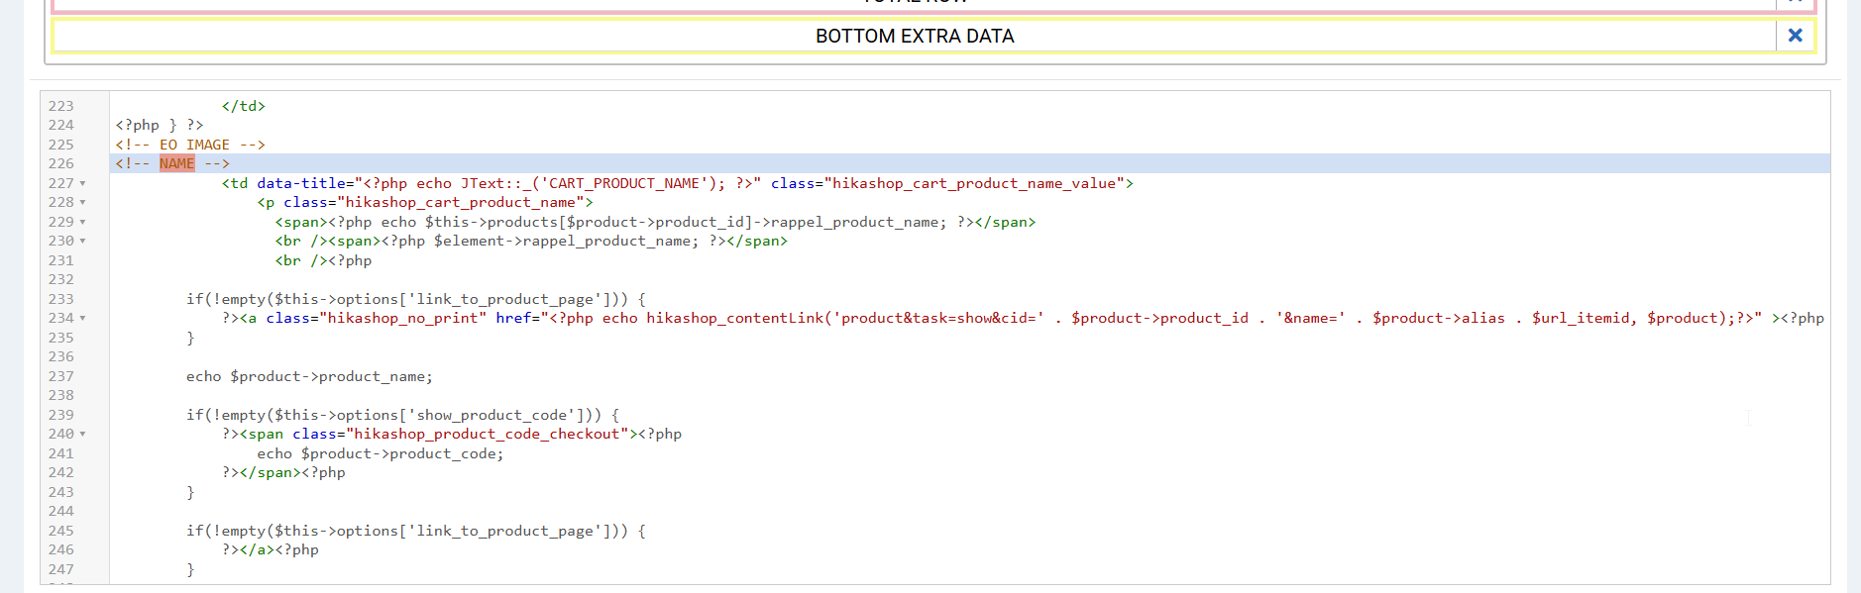Place cursor on EO IMAGE comment

[x=193, y=145]
